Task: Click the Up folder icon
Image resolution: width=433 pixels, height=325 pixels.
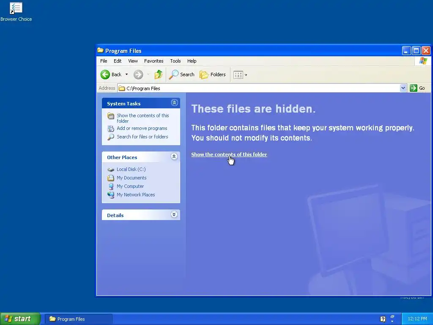Action: pyautogui.click(x=158, y=74)
